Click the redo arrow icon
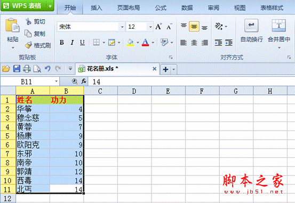Viewport: 295px width, 203px height. click(58, 69)
